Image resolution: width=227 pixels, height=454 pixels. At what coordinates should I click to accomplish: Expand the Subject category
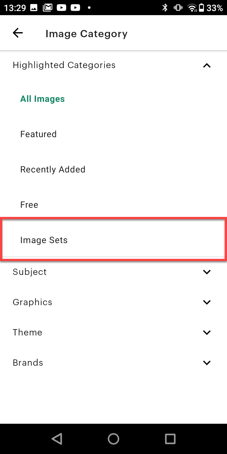click(x=207, y=271)
